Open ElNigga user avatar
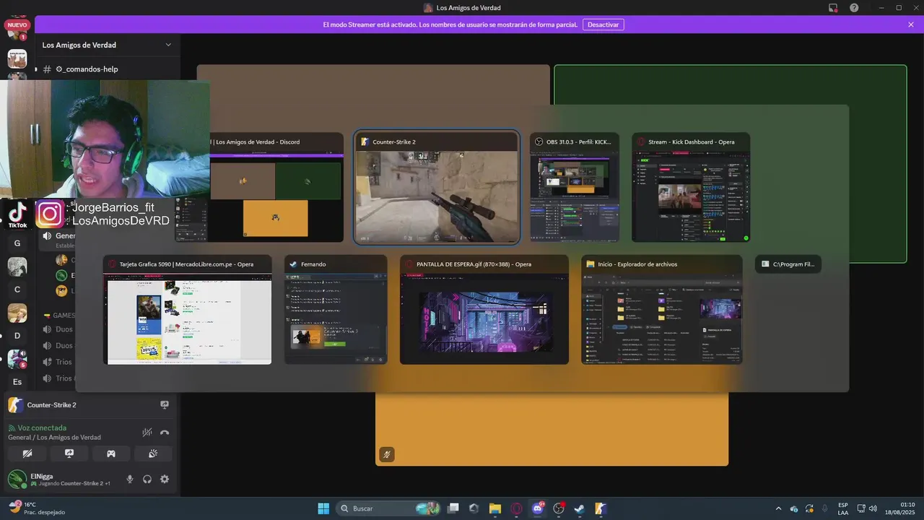The width and height of the screenshot is (924, 520). pos(17,479)
